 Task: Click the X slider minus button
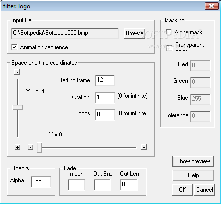tap(30, 147)
